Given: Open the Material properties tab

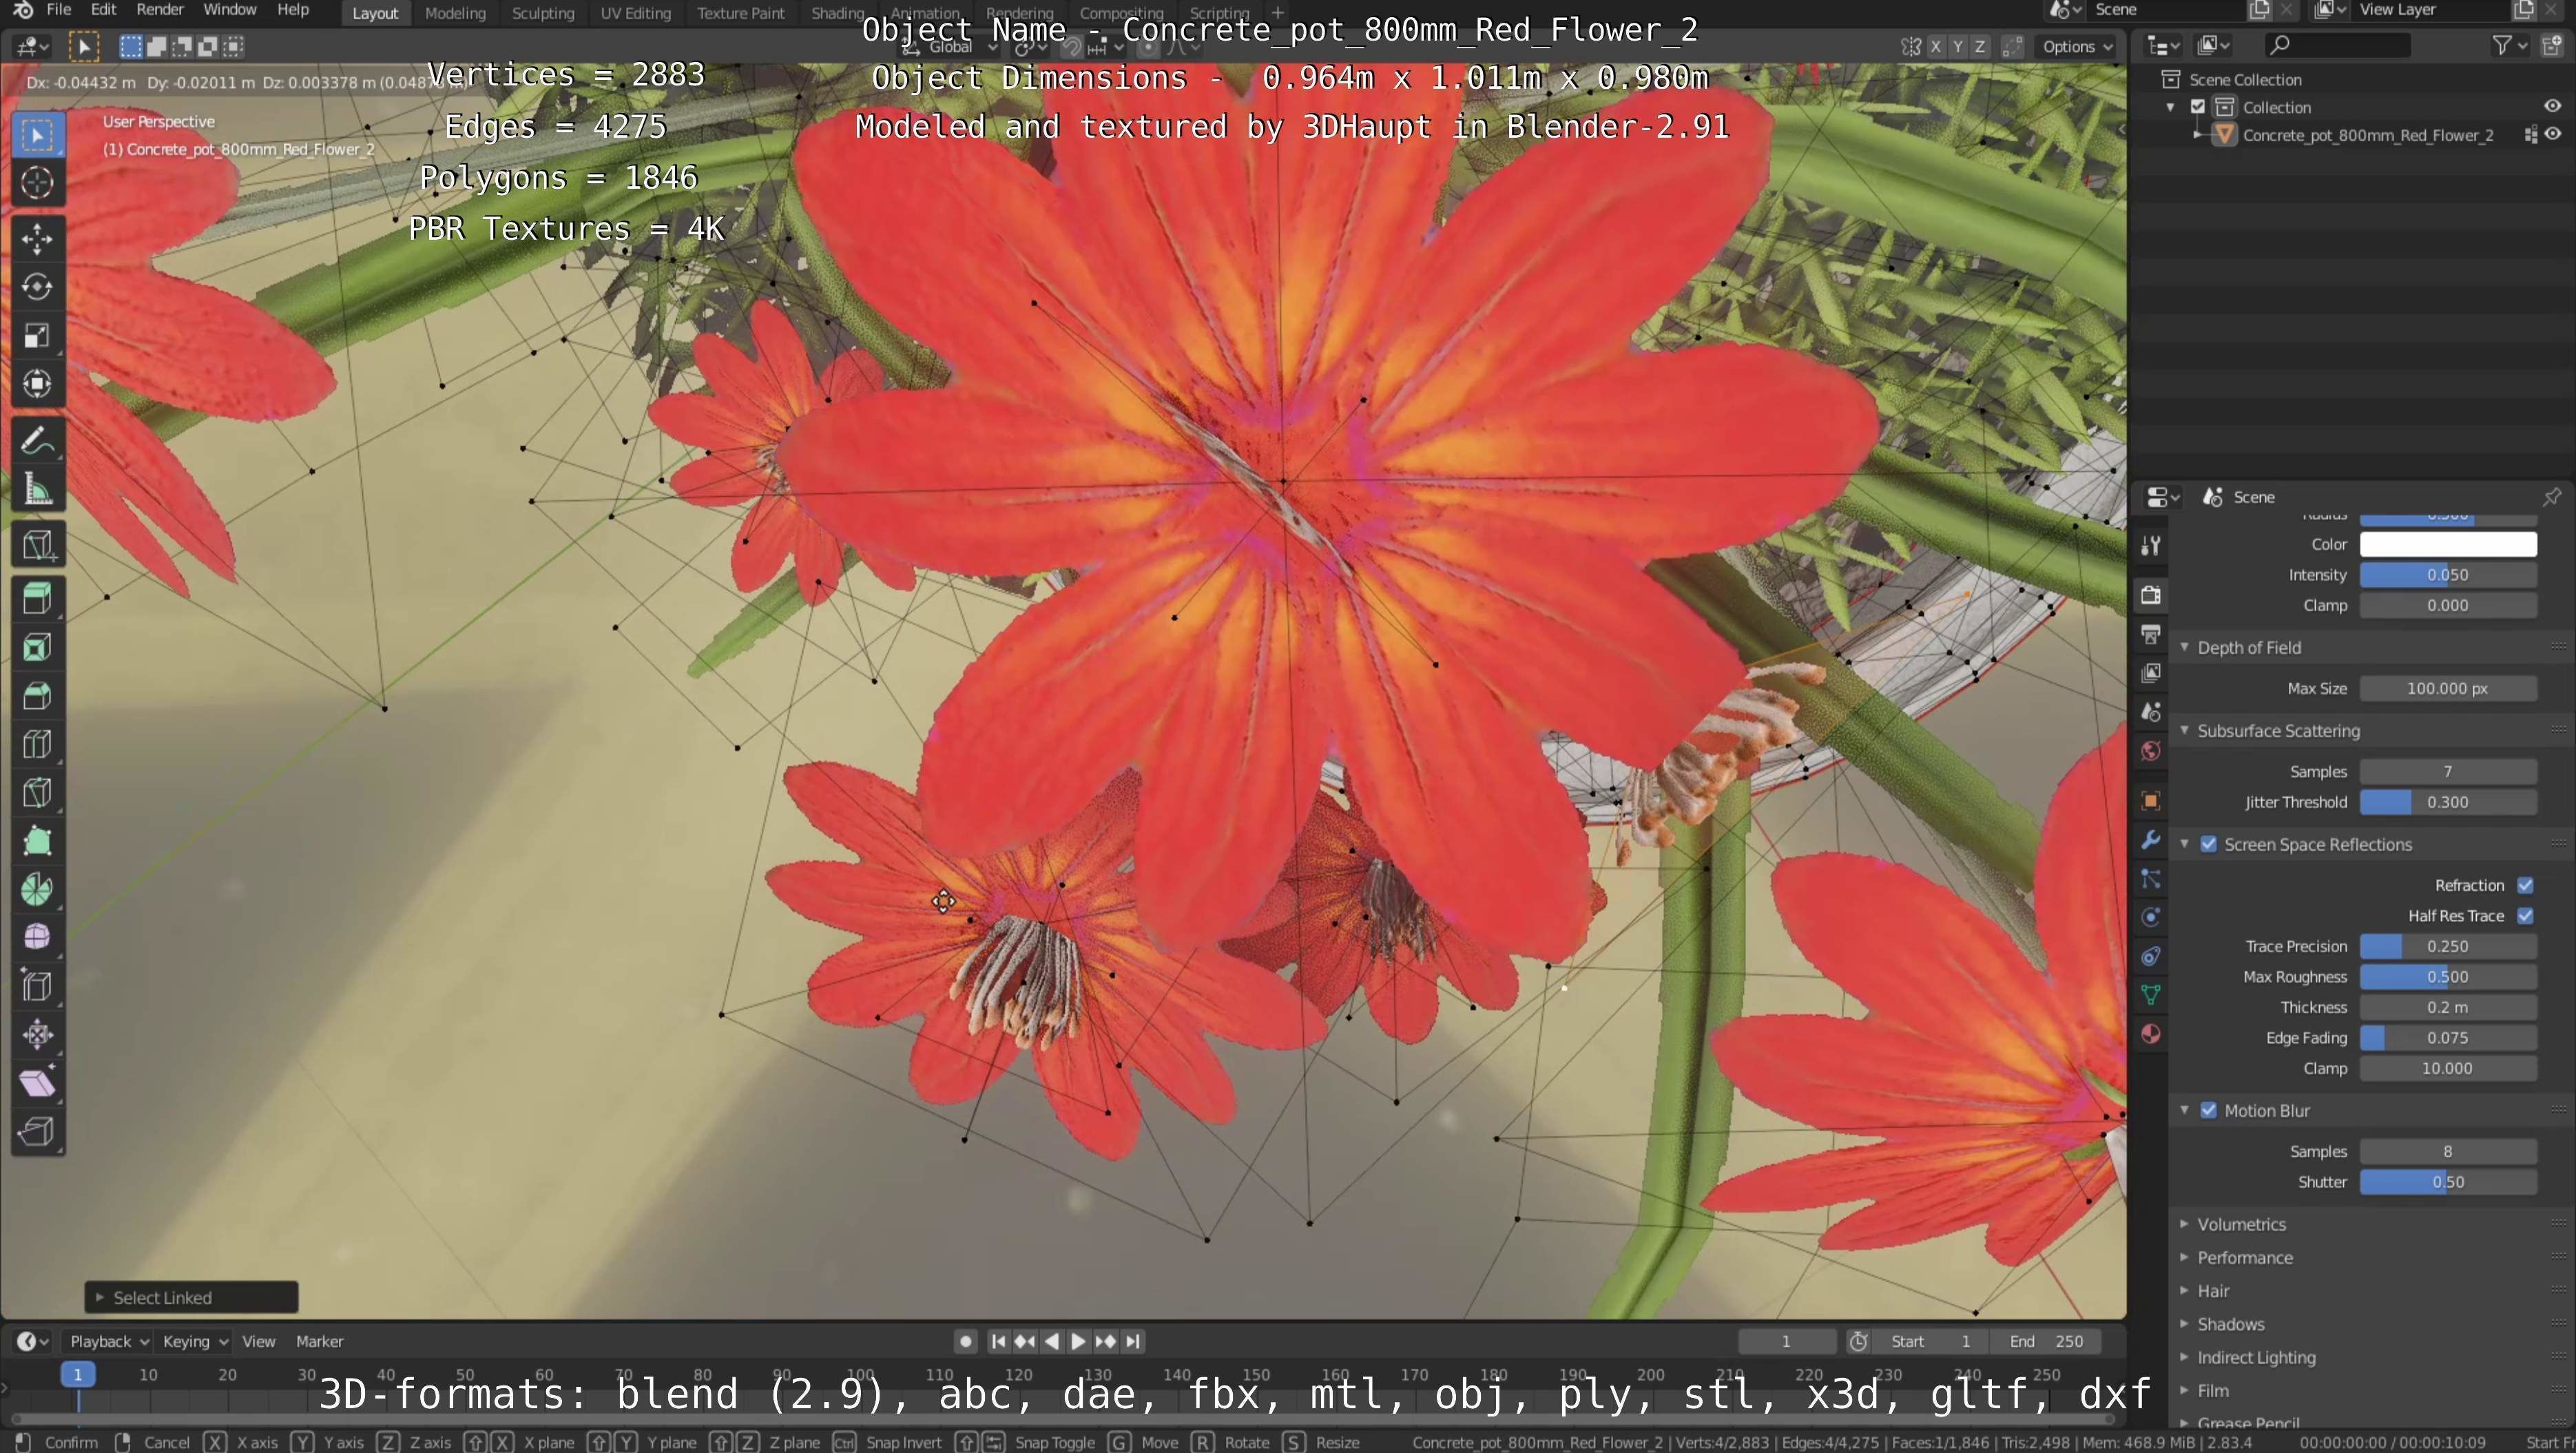Looking at the screenshot, I should click(x=2151, y=1034).
